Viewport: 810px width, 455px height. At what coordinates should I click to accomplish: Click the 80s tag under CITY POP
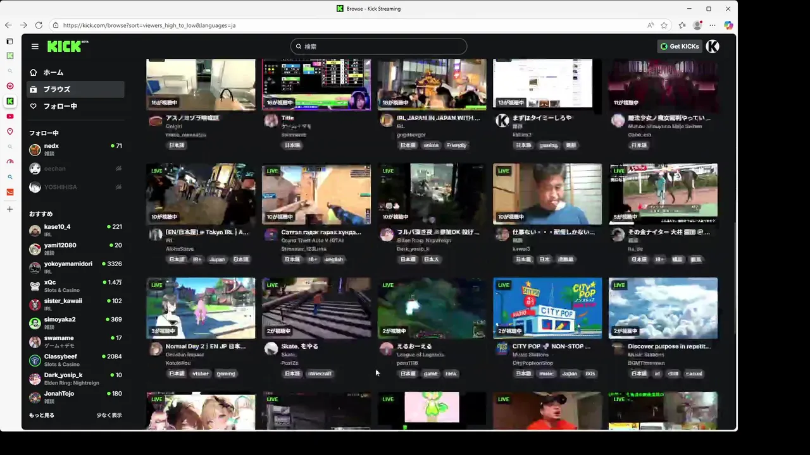click(590, 373)
